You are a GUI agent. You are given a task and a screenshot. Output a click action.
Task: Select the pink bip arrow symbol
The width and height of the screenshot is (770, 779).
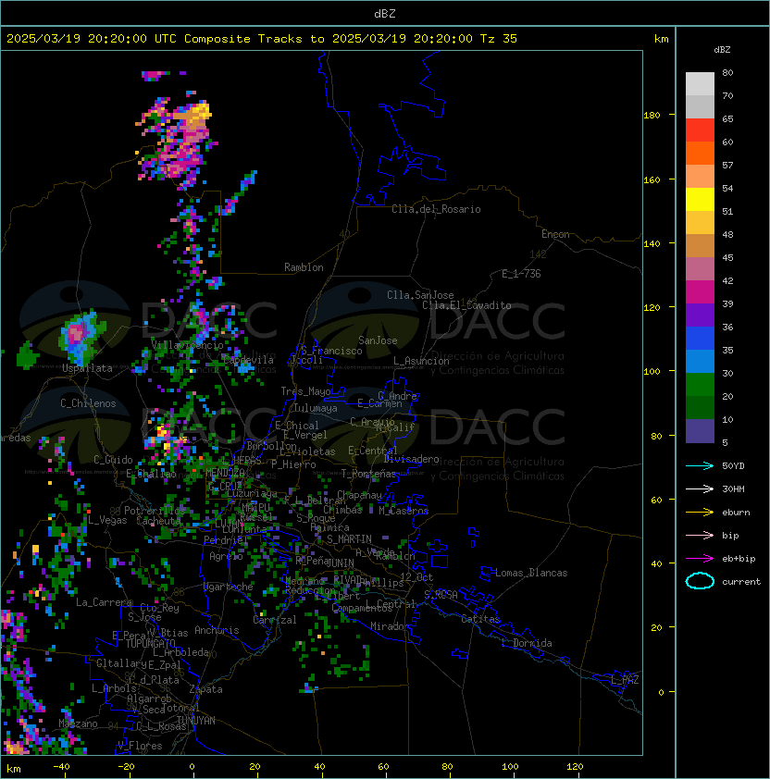click(x=700, y=535)
